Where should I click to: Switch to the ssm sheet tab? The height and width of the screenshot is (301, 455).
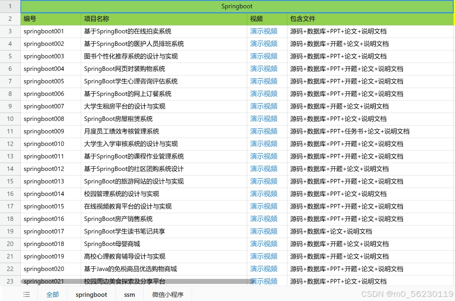pos(130,295)
